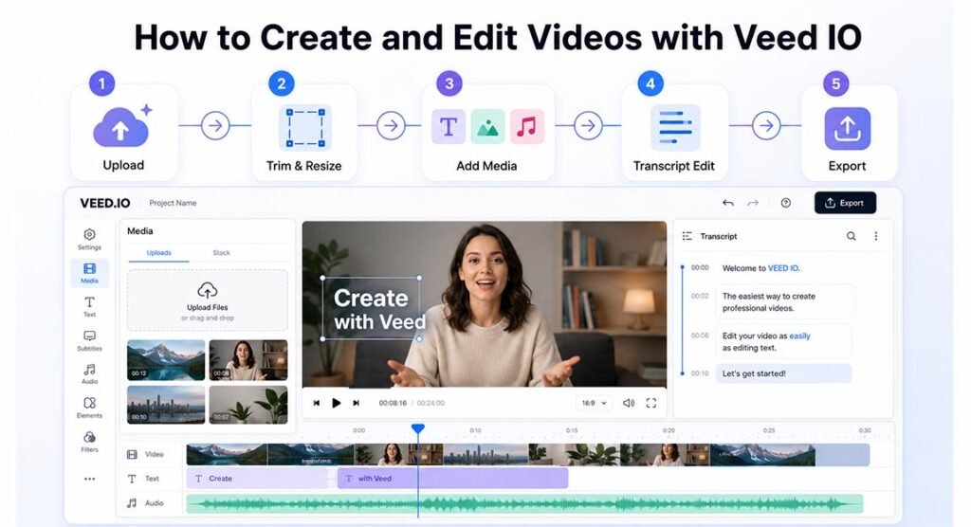Click the undo arrow in header
Image resolution: width=971 pixels, height=527 pixels.
point(728,203)
